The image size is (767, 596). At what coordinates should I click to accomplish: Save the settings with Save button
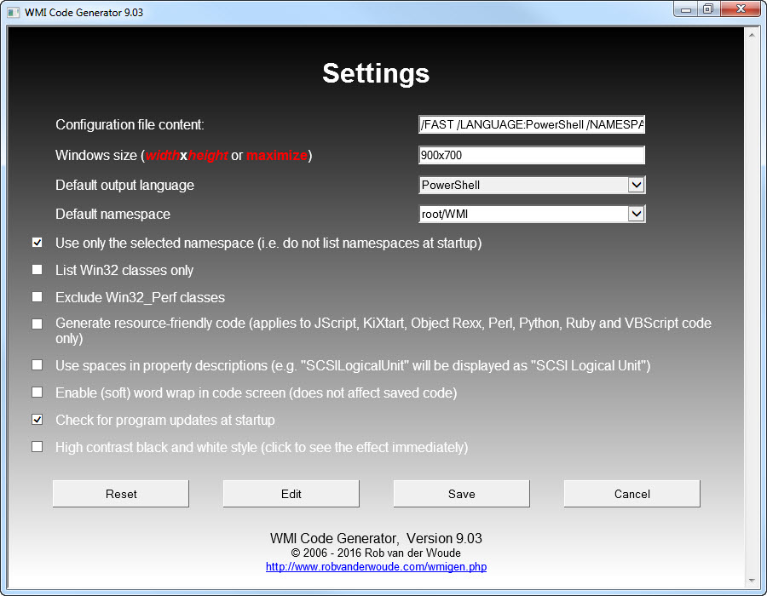coord(461,494)
